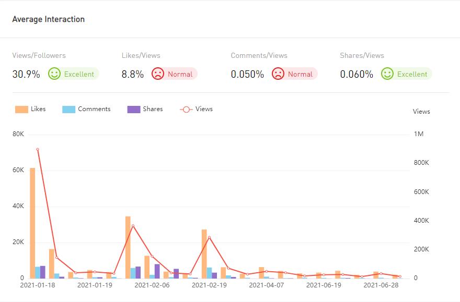Click the Average Interaction heading
Image resolution: width=460 pixels, height=302 pixels.
(x=48, y=19)
